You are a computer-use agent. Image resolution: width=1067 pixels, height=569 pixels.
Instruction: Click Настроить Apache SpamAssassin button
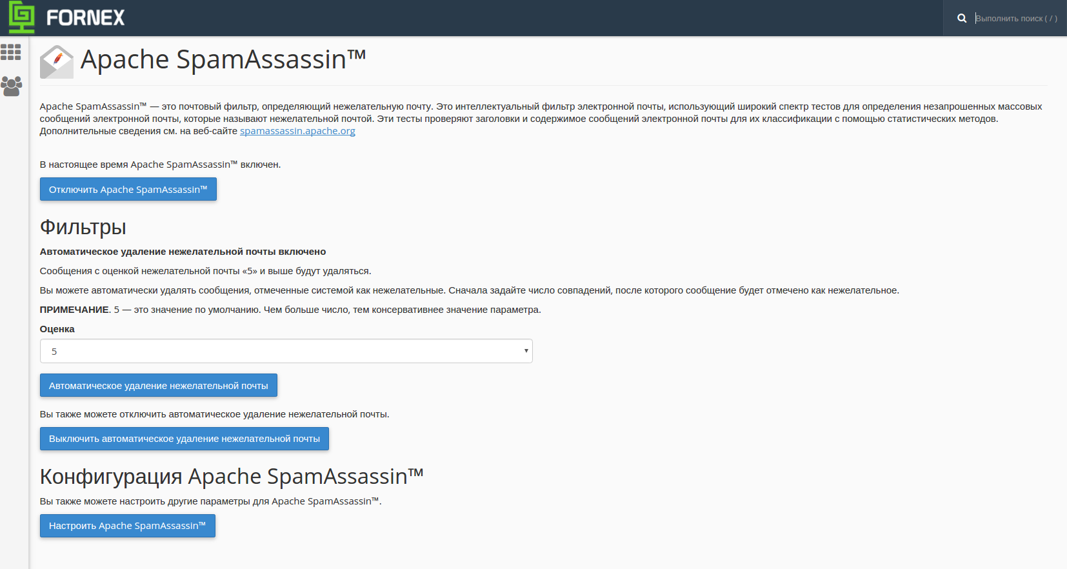click(x=128, y=526)
